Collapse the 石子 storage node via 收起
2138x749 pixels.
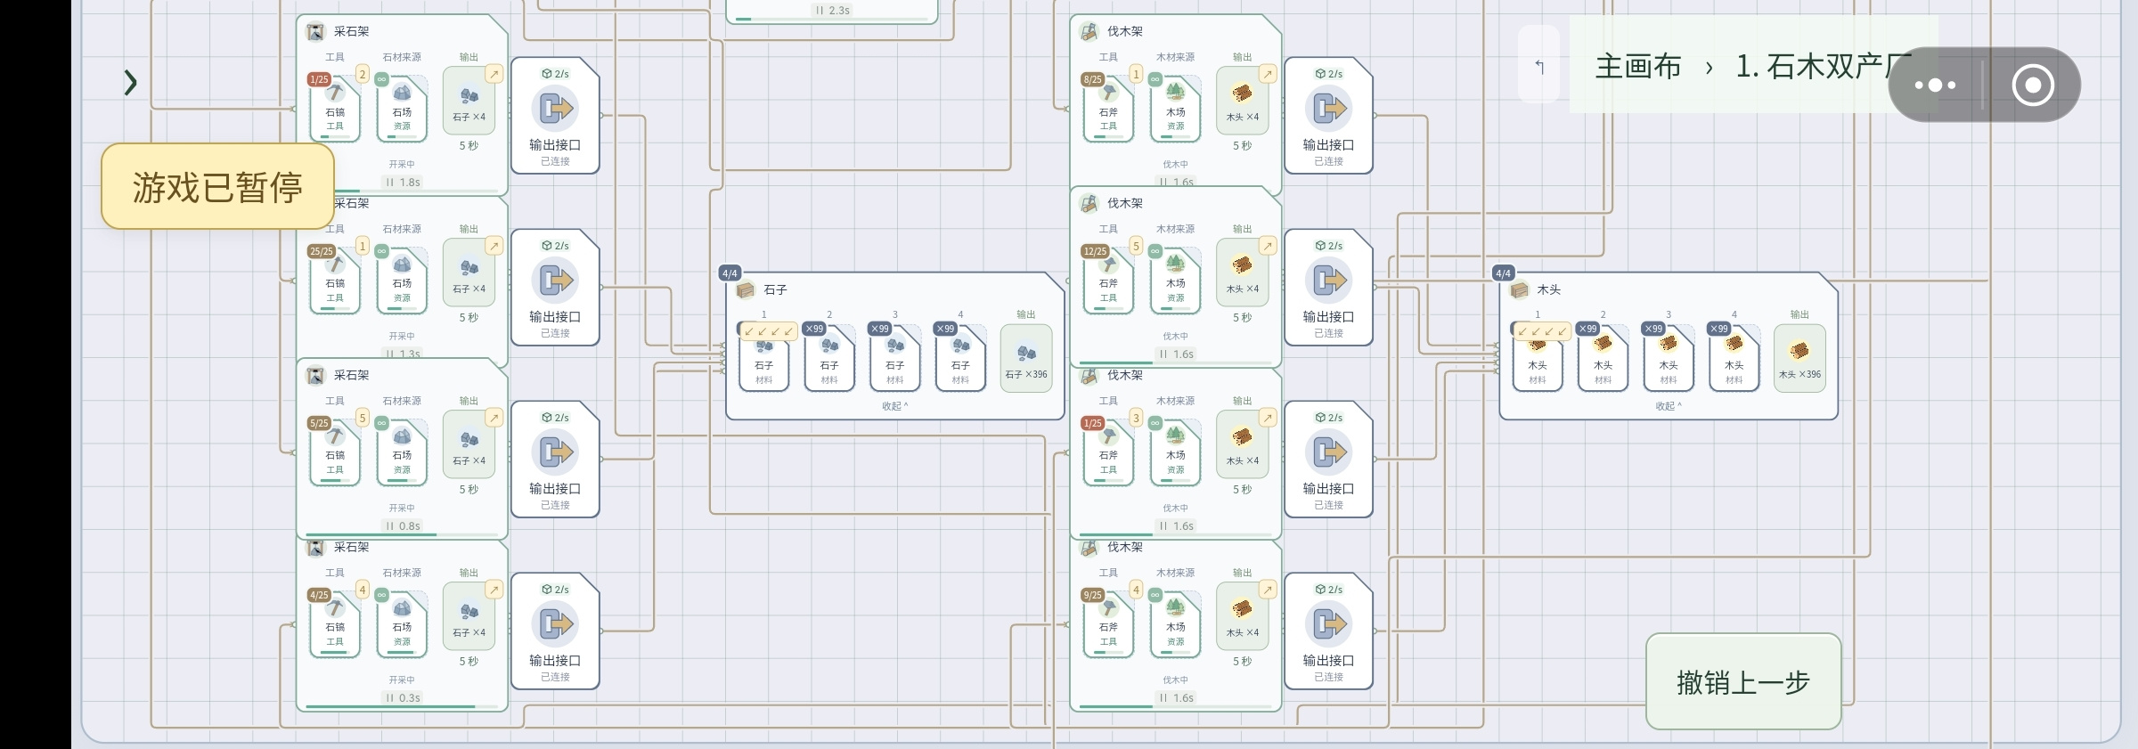coord(894,406)
